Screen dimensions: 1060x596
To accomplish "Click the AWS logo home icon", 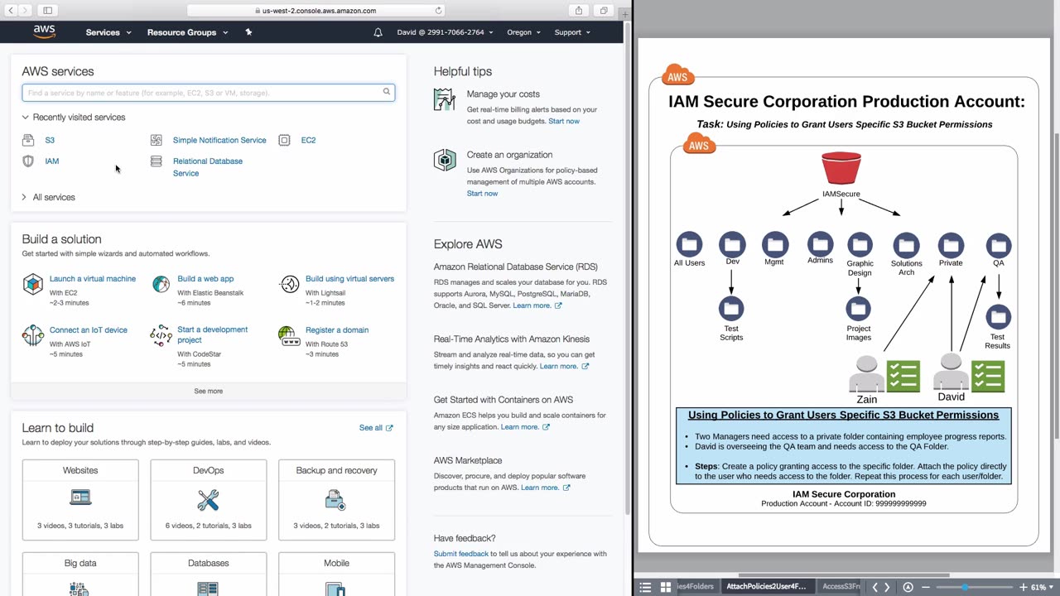I will pos(44,32).
